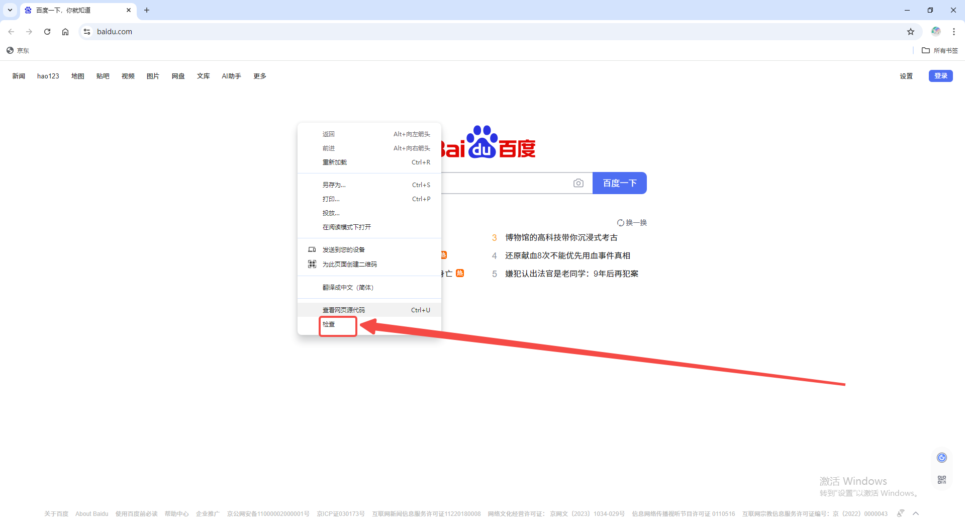Select 查看网页源代码
Viewport: 965px width, 523px height.
coord(369,310)
